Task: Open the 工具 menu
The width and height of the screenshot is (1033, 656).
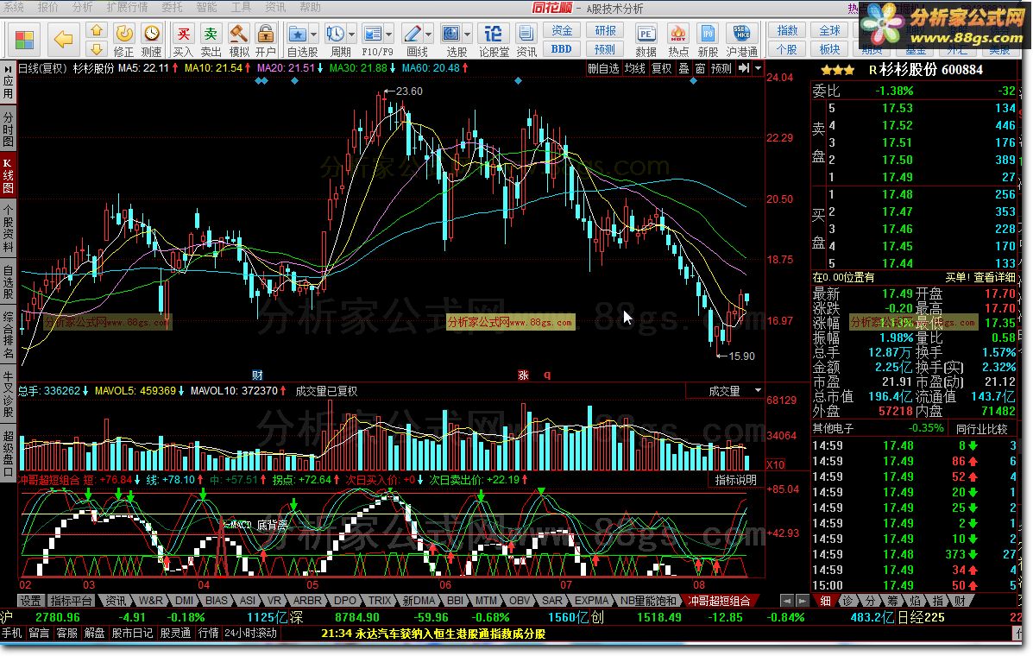Action: pos(241,7)
